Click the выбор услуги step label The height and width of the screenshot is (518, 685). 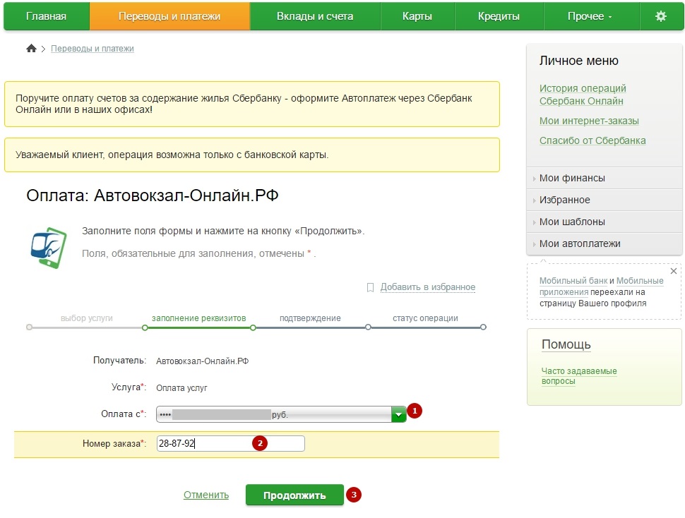tap(86, 318)
